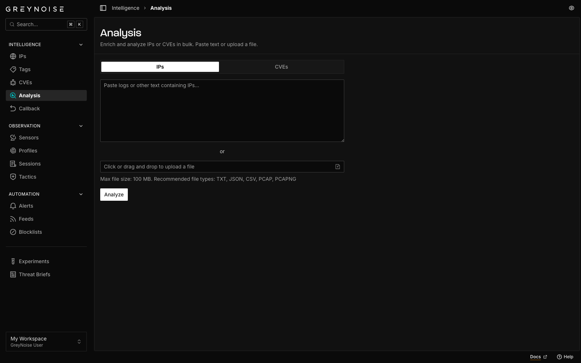Click the Help question mark icon
Image resolution: width=581 pixels, height=363 pixels.
tap(559, 357)
